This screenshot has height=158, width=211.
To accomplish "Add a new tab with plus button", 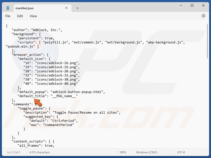I will coord(77,8).
